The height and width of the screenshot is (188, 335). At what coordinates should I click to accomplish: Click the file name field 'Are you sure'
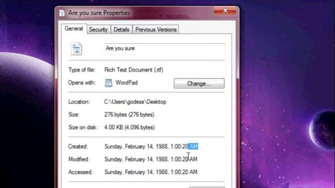click(165, 49)
